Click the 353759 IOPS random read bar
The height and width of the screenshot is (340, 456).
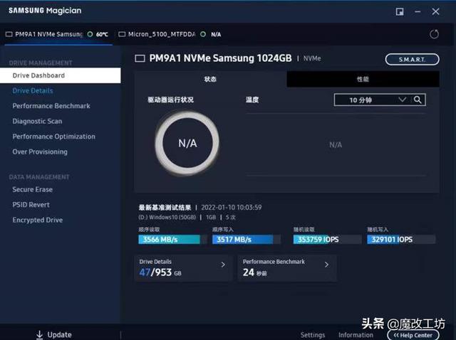327,240
